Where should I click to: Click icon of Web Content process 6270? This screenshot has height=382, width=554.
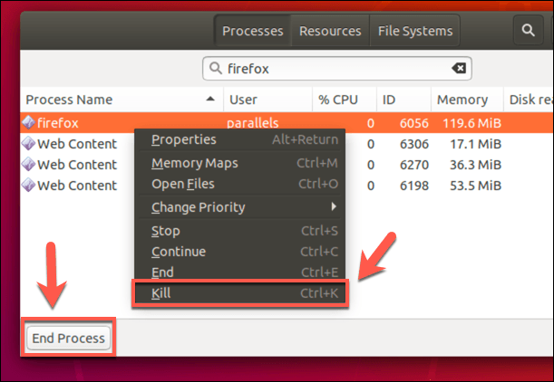28,165
